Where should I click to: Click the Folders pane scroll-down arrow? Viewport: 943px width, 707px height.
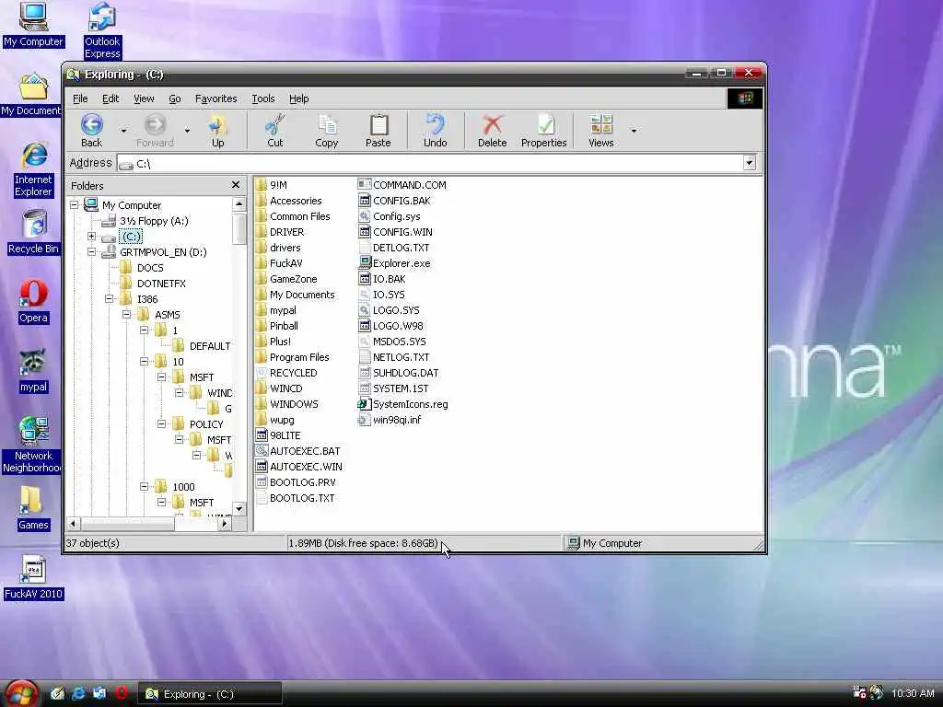tap(239, 509)
